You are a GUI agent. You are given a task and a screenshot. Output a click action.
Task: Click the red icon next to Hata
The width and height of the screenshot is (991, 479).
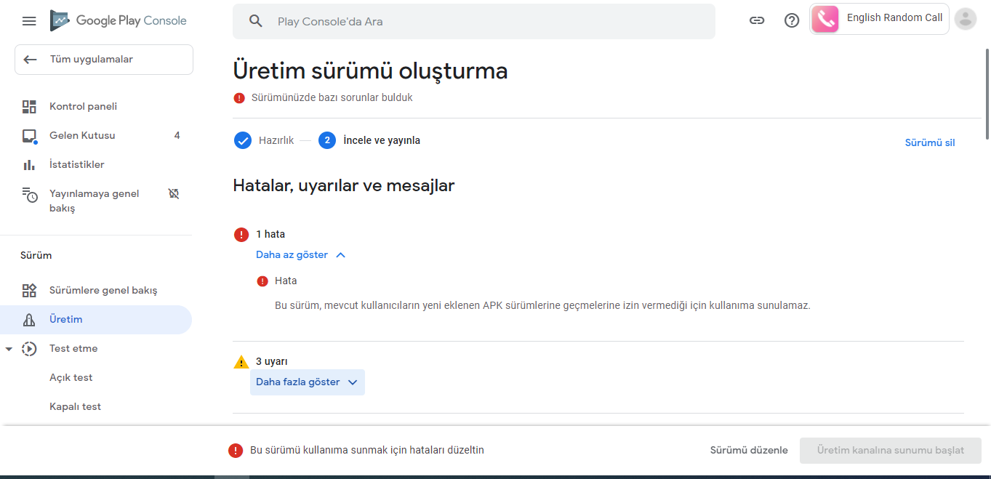(262, 281)
